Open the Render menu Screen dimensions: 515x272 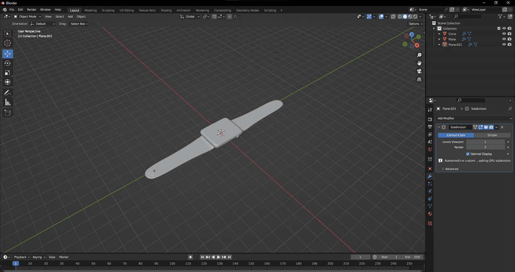pos(32,10)
